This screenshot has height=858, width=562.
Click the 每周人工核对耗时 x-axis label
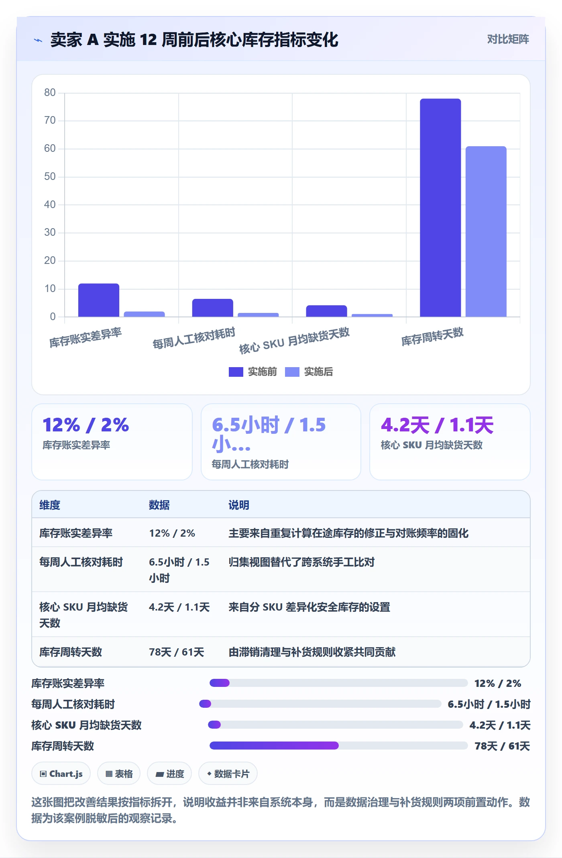[194, 338]
